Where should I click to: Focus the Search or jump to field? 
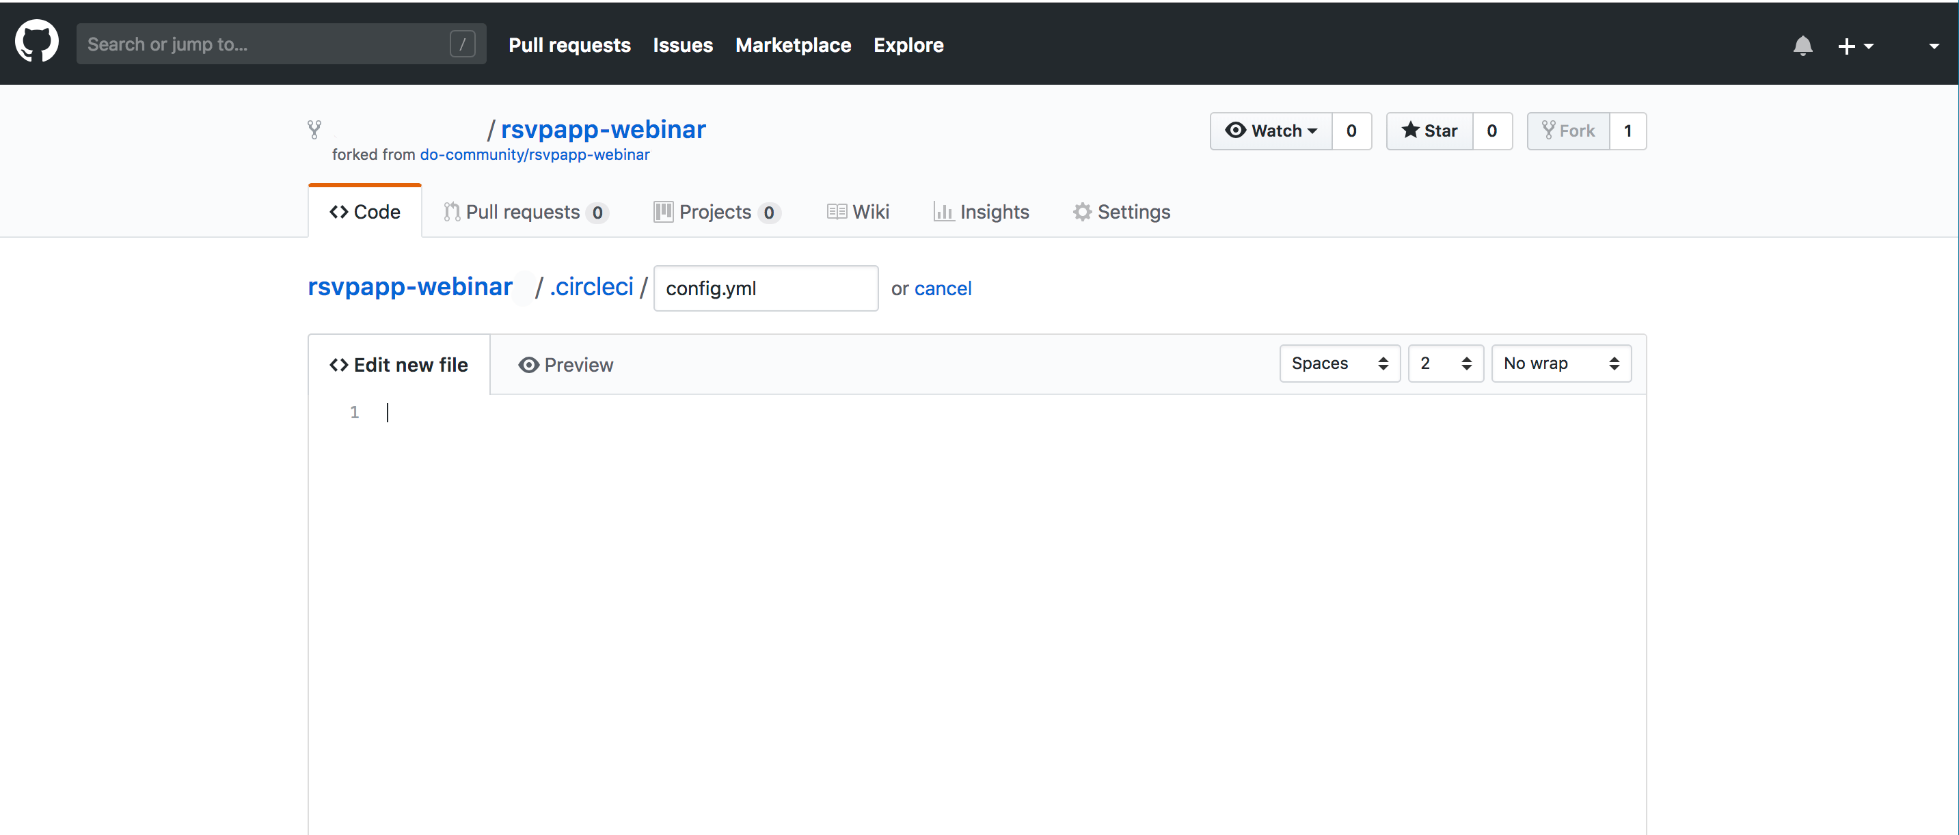pos(281,44)
